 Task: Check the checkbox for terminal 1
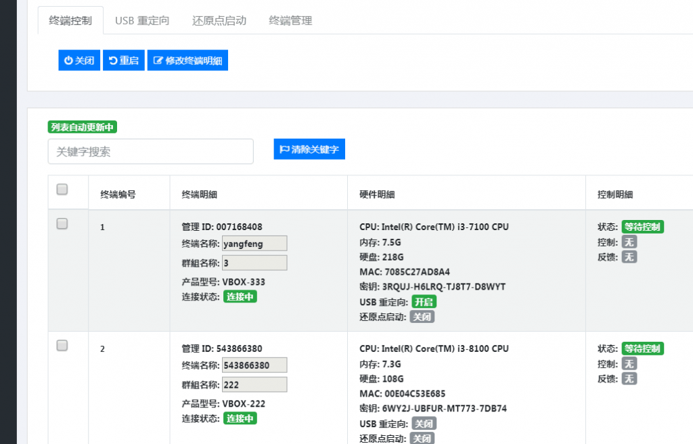click(62, 223)
